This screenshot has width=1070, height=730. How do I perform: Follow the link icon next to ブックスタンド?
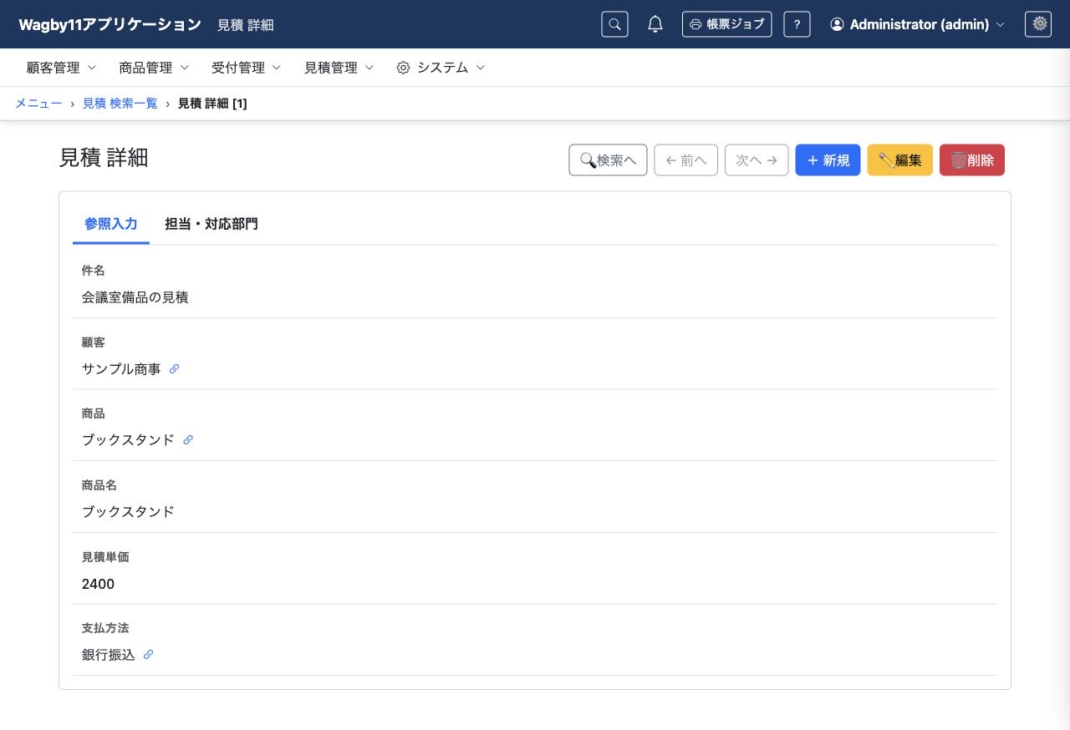[187, 439]
